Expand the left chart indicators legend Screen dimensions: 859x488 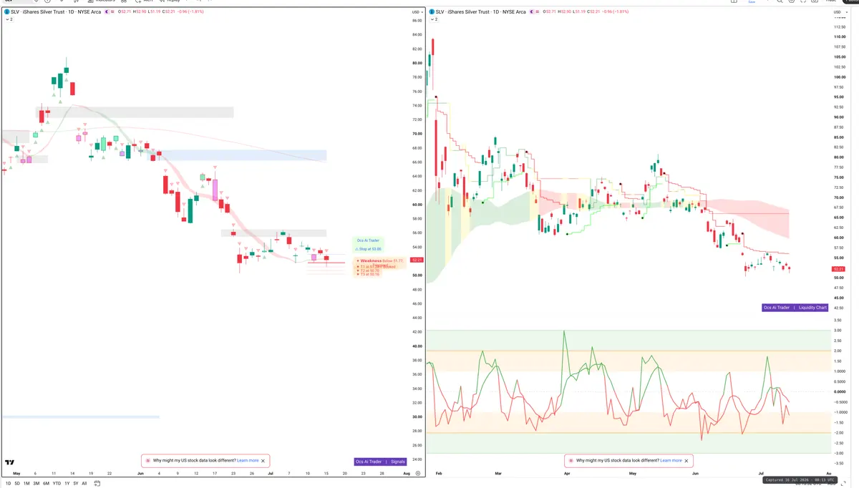tap(9, 19)
